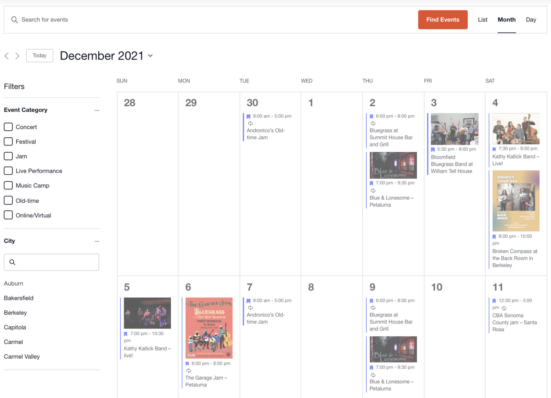551x398 pixels.
Task: Enable the Online/Virtual filter
Action: coord(8,215)
